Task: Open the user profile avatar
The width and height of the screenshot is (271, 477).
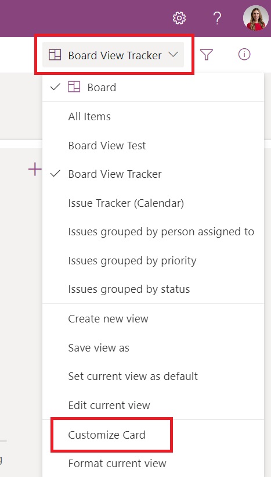Action: (x=256, y=17)
